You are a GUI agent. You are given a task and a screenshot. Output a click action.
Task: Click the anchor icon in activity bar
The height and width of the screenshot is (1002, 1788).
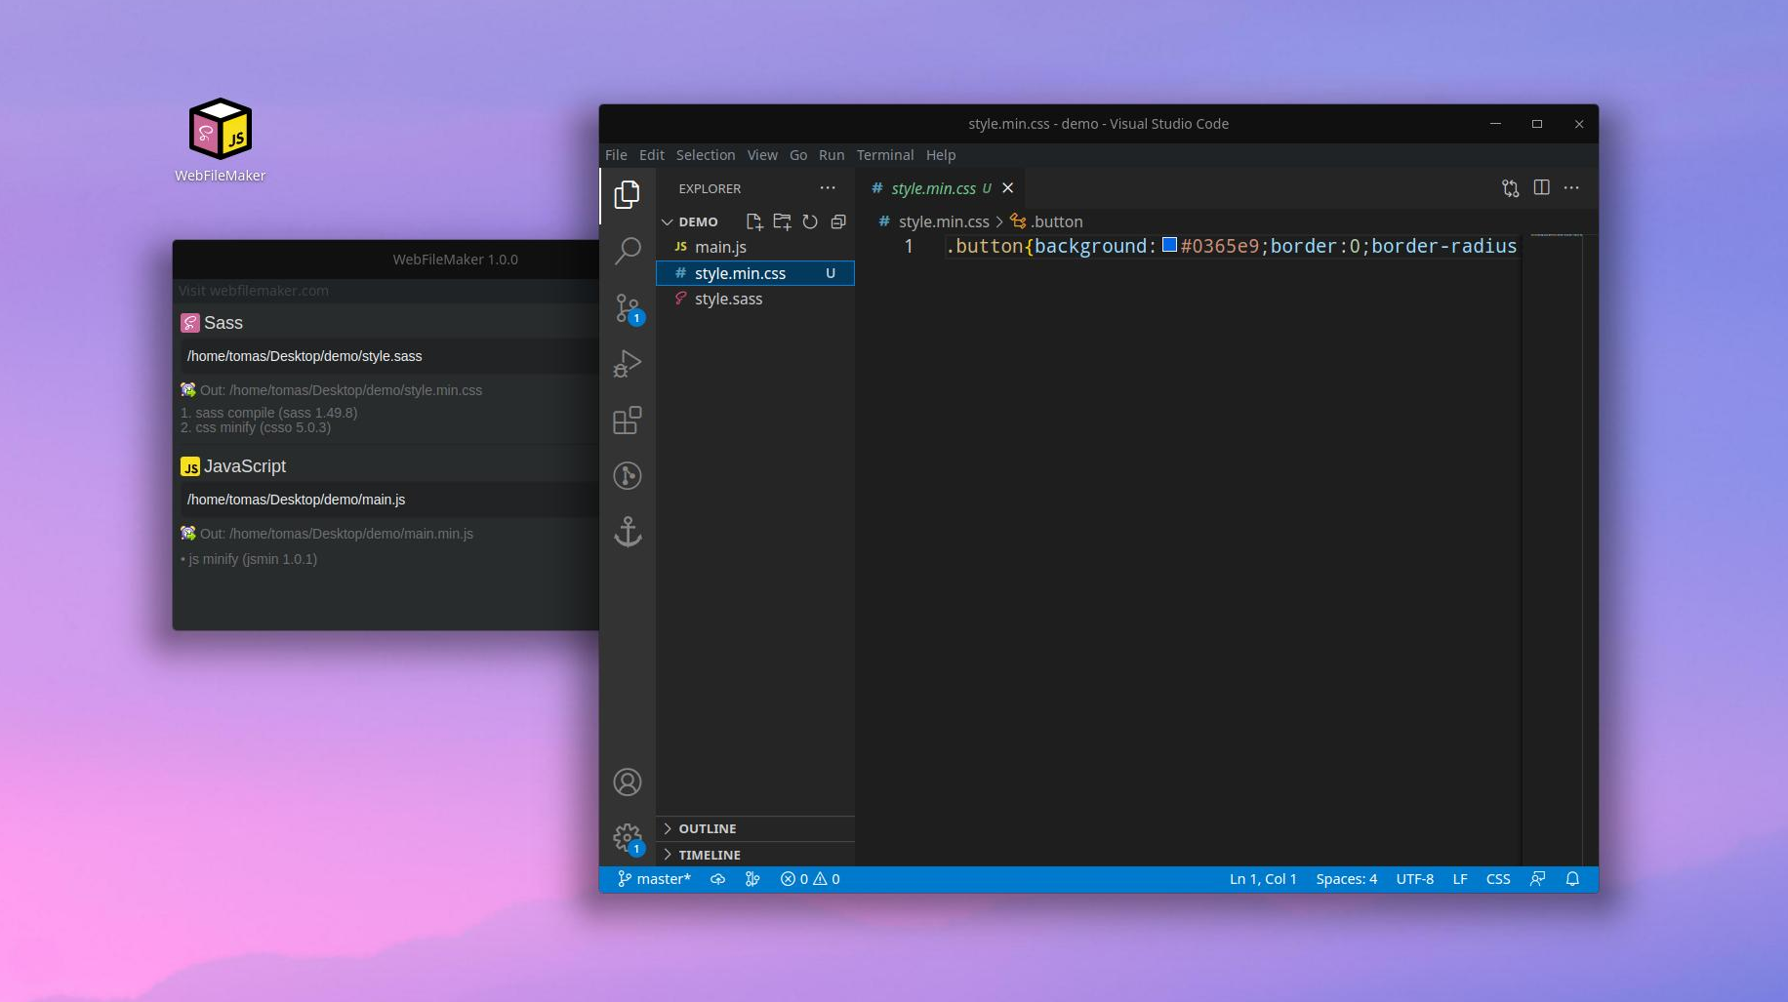point(628,532)
